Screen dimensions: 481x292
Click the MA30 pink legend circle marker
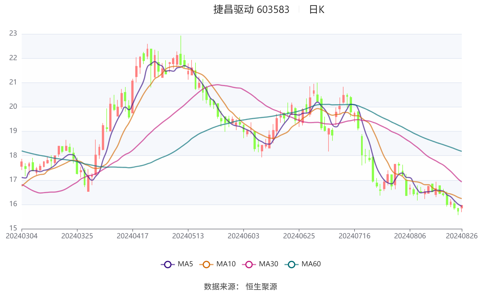249,264
